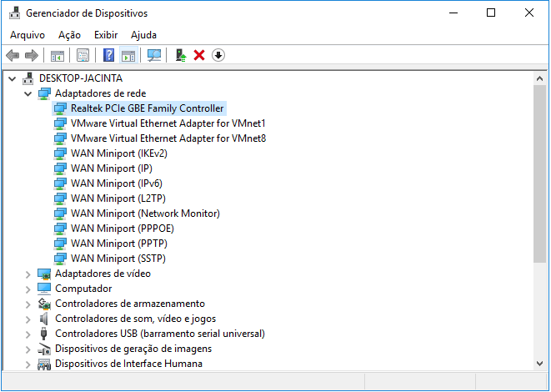Screen dimensions: 551x392
Task: Click the Help (question mark) toolbar icon
Action: click(x=108, y=55)
